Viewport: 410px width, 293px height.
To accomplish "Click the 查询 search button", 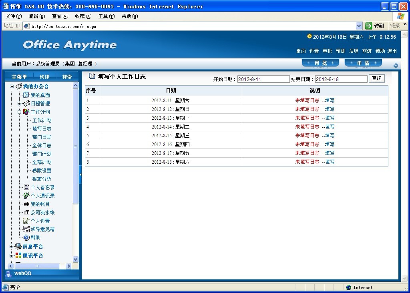I will pos(376,78).
